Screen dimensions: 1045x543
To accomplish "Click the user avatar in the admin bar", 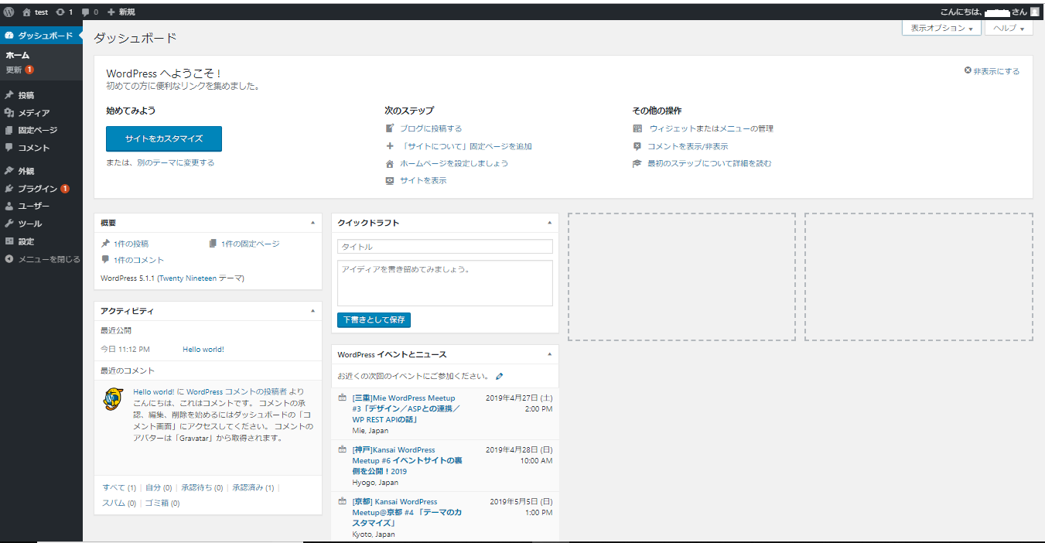I will [1035, 12].
